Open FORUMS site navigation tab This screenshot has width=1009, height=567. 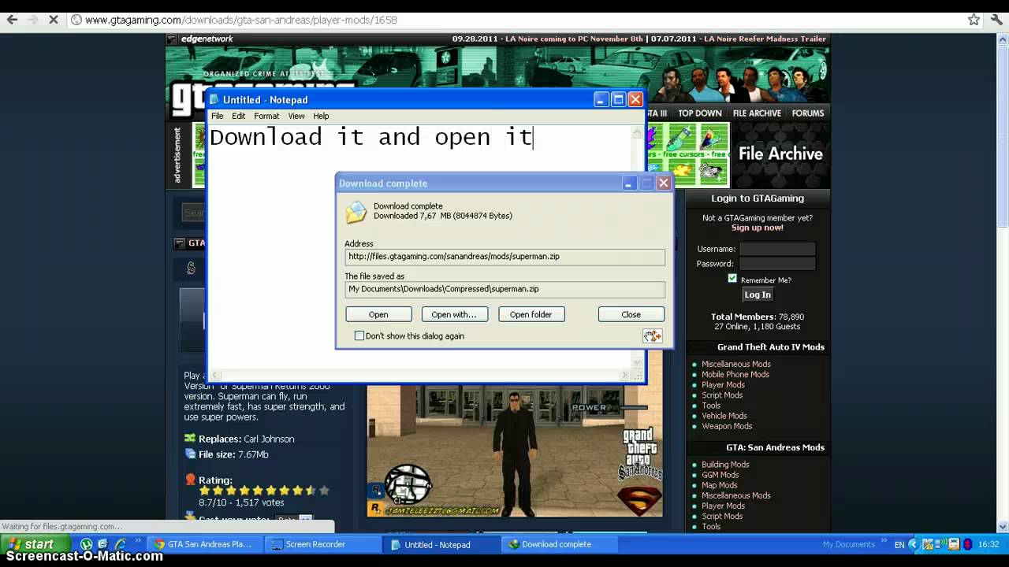(x=808, y=113)
